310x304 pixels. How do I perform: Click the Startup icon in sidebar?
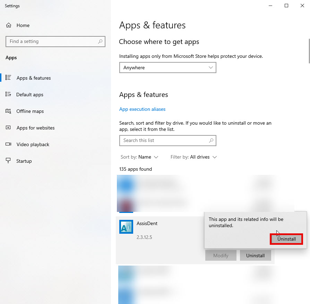(8, 161)
